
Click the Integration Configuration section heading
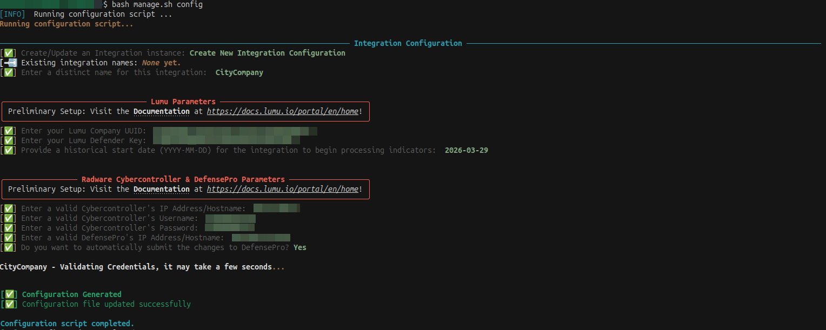408,43
